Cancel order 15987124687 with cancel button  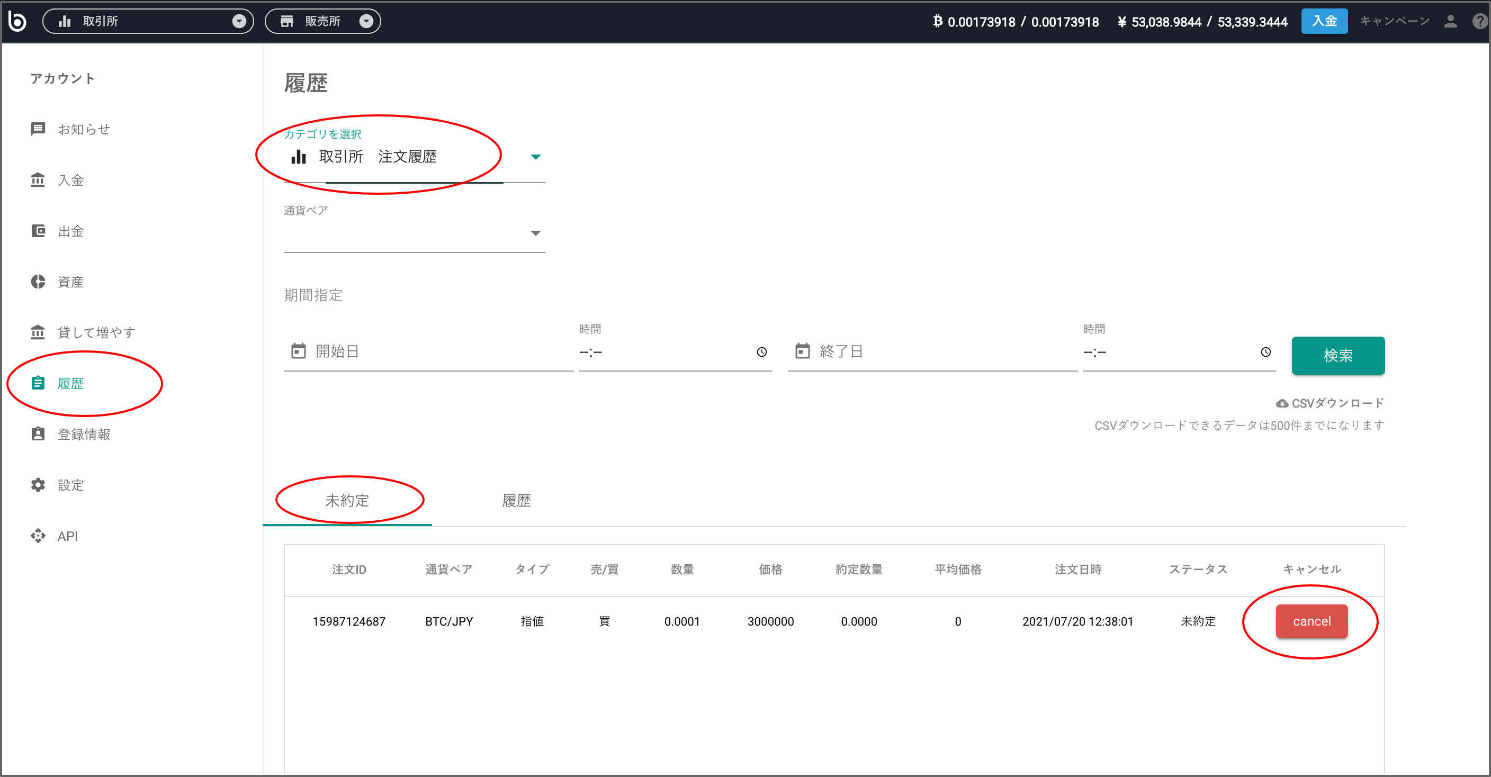[1311, 621]
